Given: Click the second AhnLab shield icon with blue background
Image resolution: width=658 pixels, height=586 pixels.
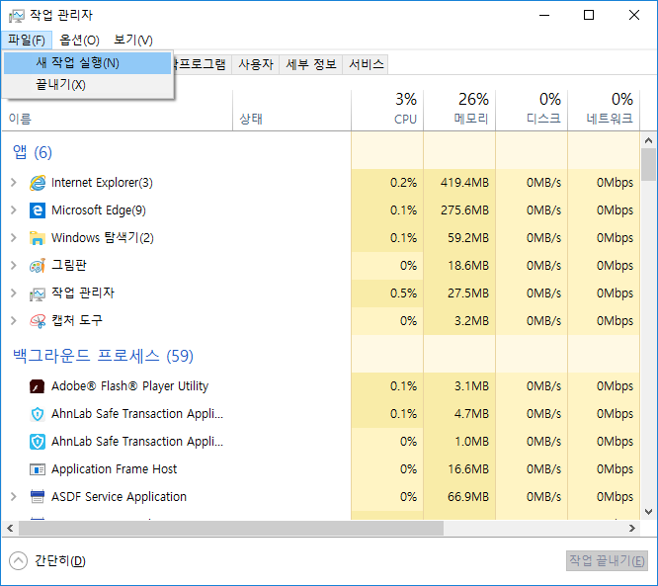Looking at the screenshot, I should pyautogui.click(x=38, y=442).
